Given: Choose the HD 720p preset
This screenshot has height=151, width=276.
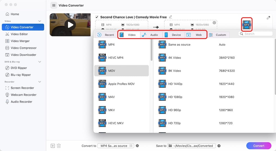Looking at the screenshot, I should coord(214,123).
